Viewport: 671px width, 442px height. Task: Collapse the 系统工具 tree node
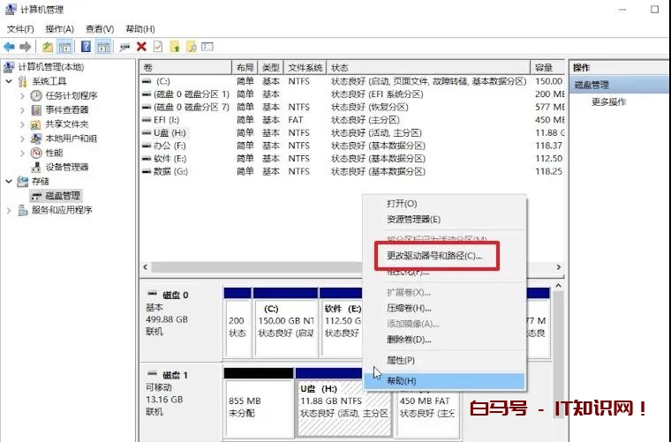click(10, 81)
